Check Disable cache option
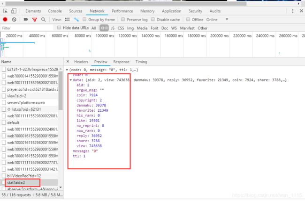 pyautogui.click(x=153, y=19)
